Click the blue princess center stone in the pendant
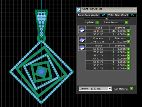This screenshot has height=107, width=142. 41,72
